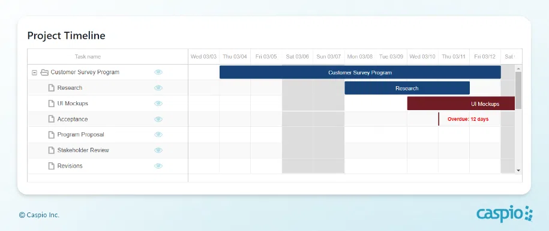Screen dimensions: 549x231
Task: Select the Customer Survey Program tree row
Action: 108,72
